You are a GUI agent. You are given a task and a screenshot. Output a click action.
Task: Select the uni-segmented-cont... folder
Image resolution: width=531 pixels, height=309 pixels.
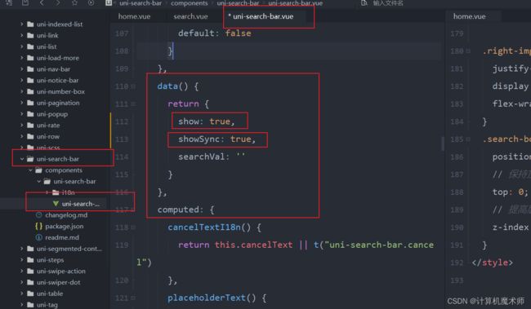tap(69, 249)
